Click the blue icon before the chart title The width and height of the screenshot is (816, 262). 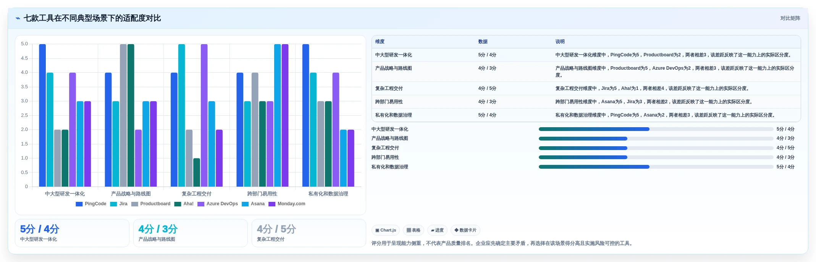tap(18, 18)
